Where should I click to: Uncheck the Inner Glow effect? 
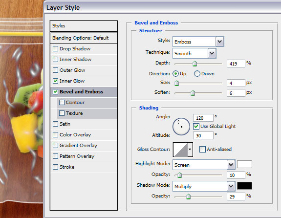pyautogui.click(x=55, y=81)
